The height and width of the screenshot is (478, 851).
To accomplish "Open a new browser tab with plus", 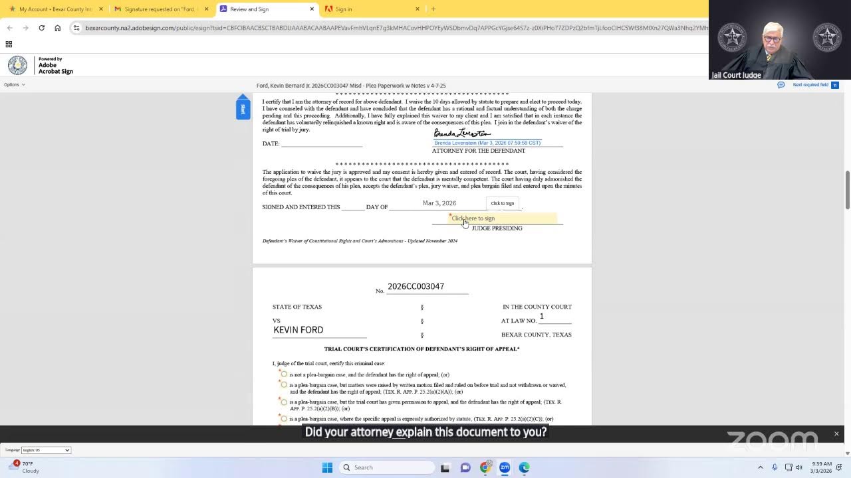I will click(x=433, y=9).
